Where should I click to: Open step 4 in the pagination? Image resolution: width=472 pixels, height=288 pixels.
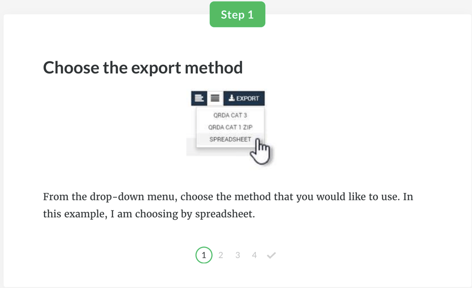coord(254,255)
